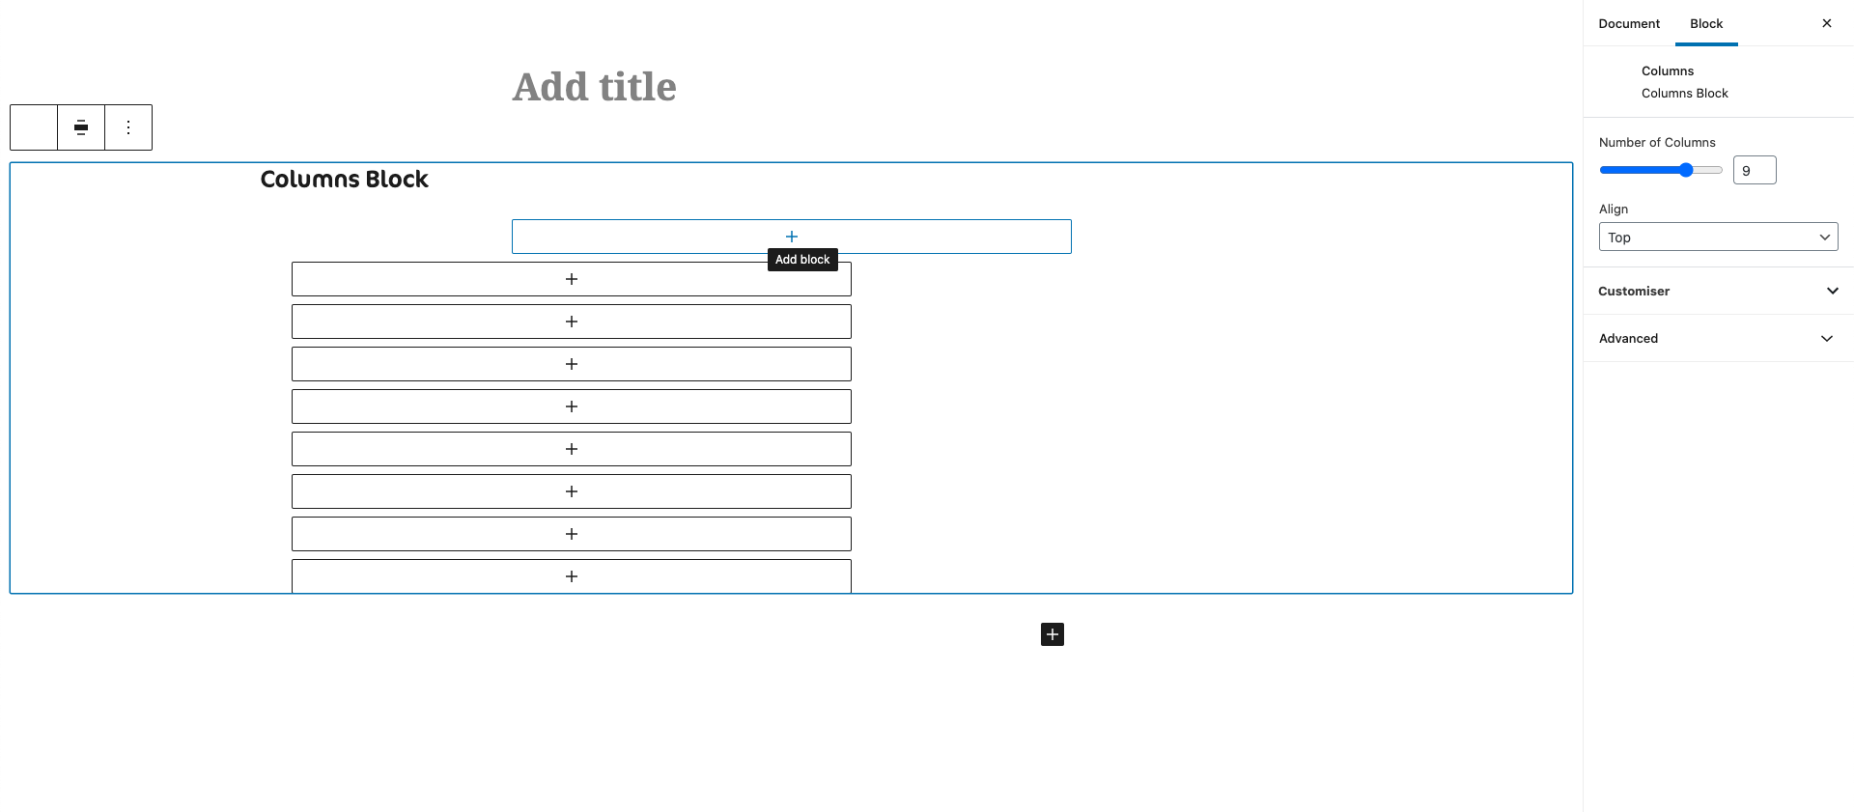
Task: Click the plus inserter in the first column row
Action: click(572, 278)
